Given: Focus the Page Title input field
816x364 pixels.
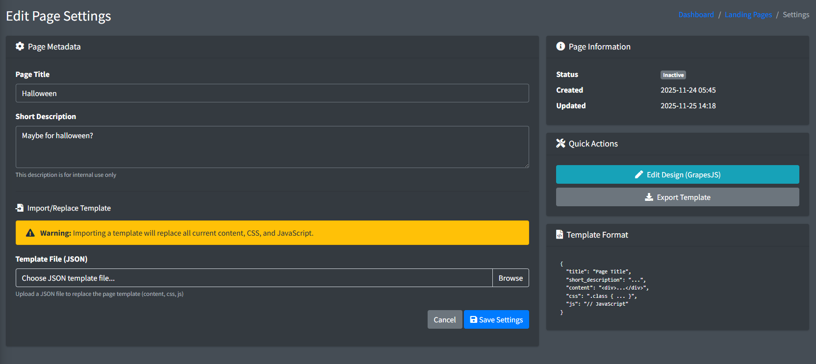Looking at the screenshot, I should [272, 94].
